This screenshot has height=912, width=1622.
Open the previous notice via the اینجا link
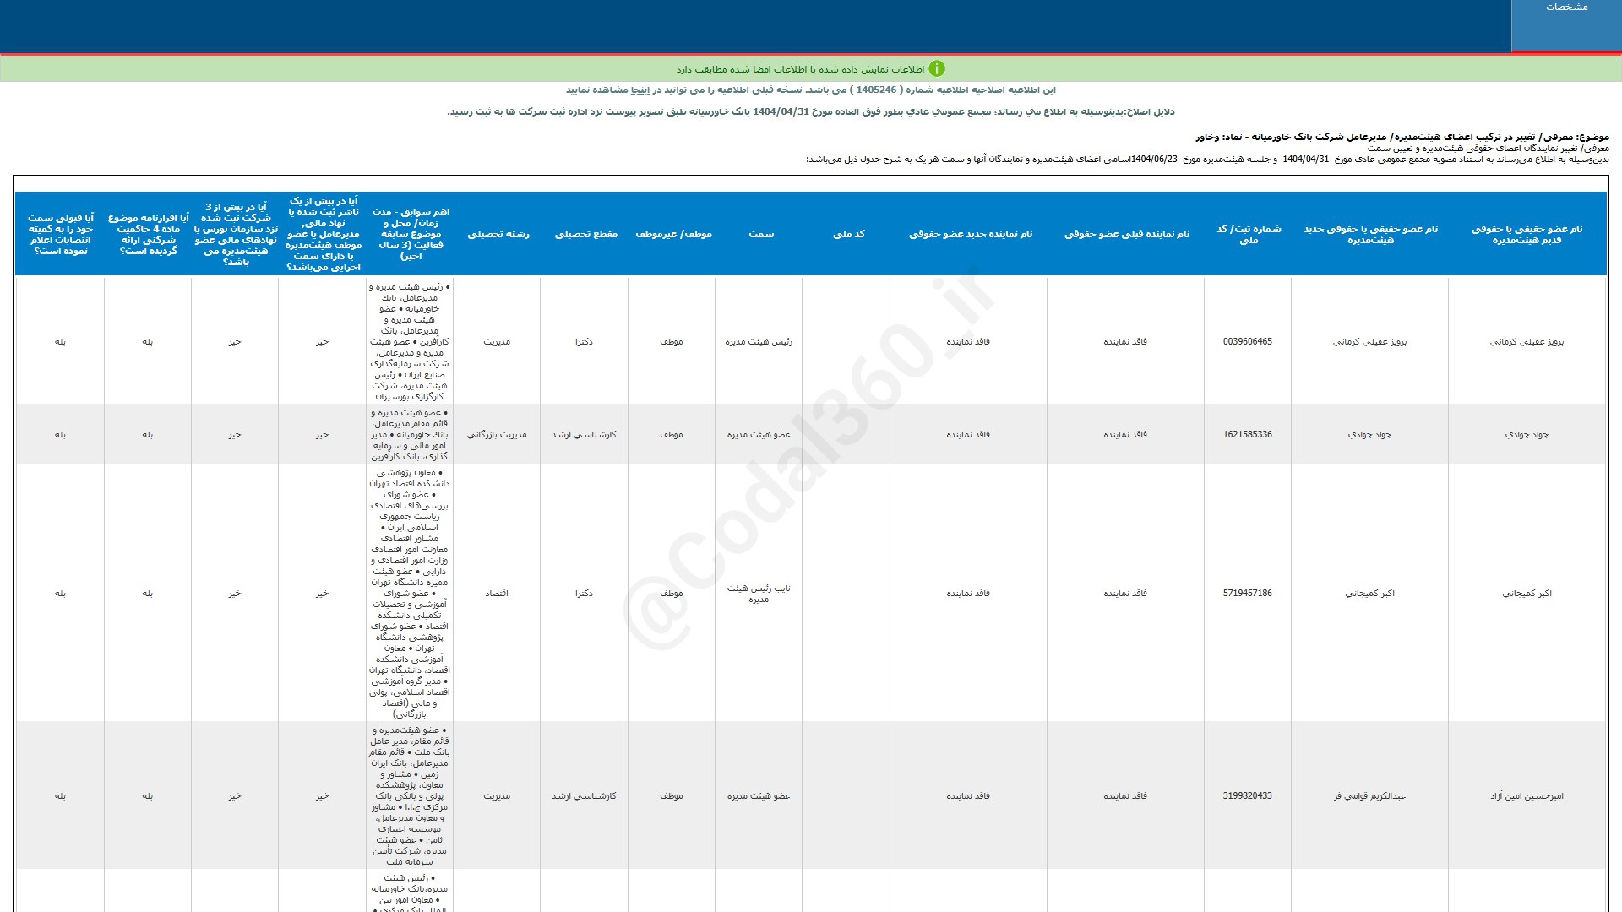tap(640, 90)
